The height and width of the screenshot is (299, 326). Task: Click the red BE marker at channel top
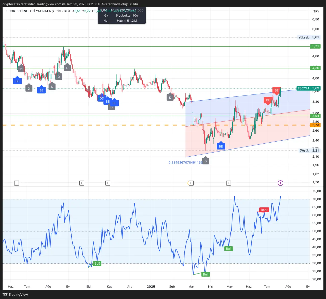(x=277, y=90)
